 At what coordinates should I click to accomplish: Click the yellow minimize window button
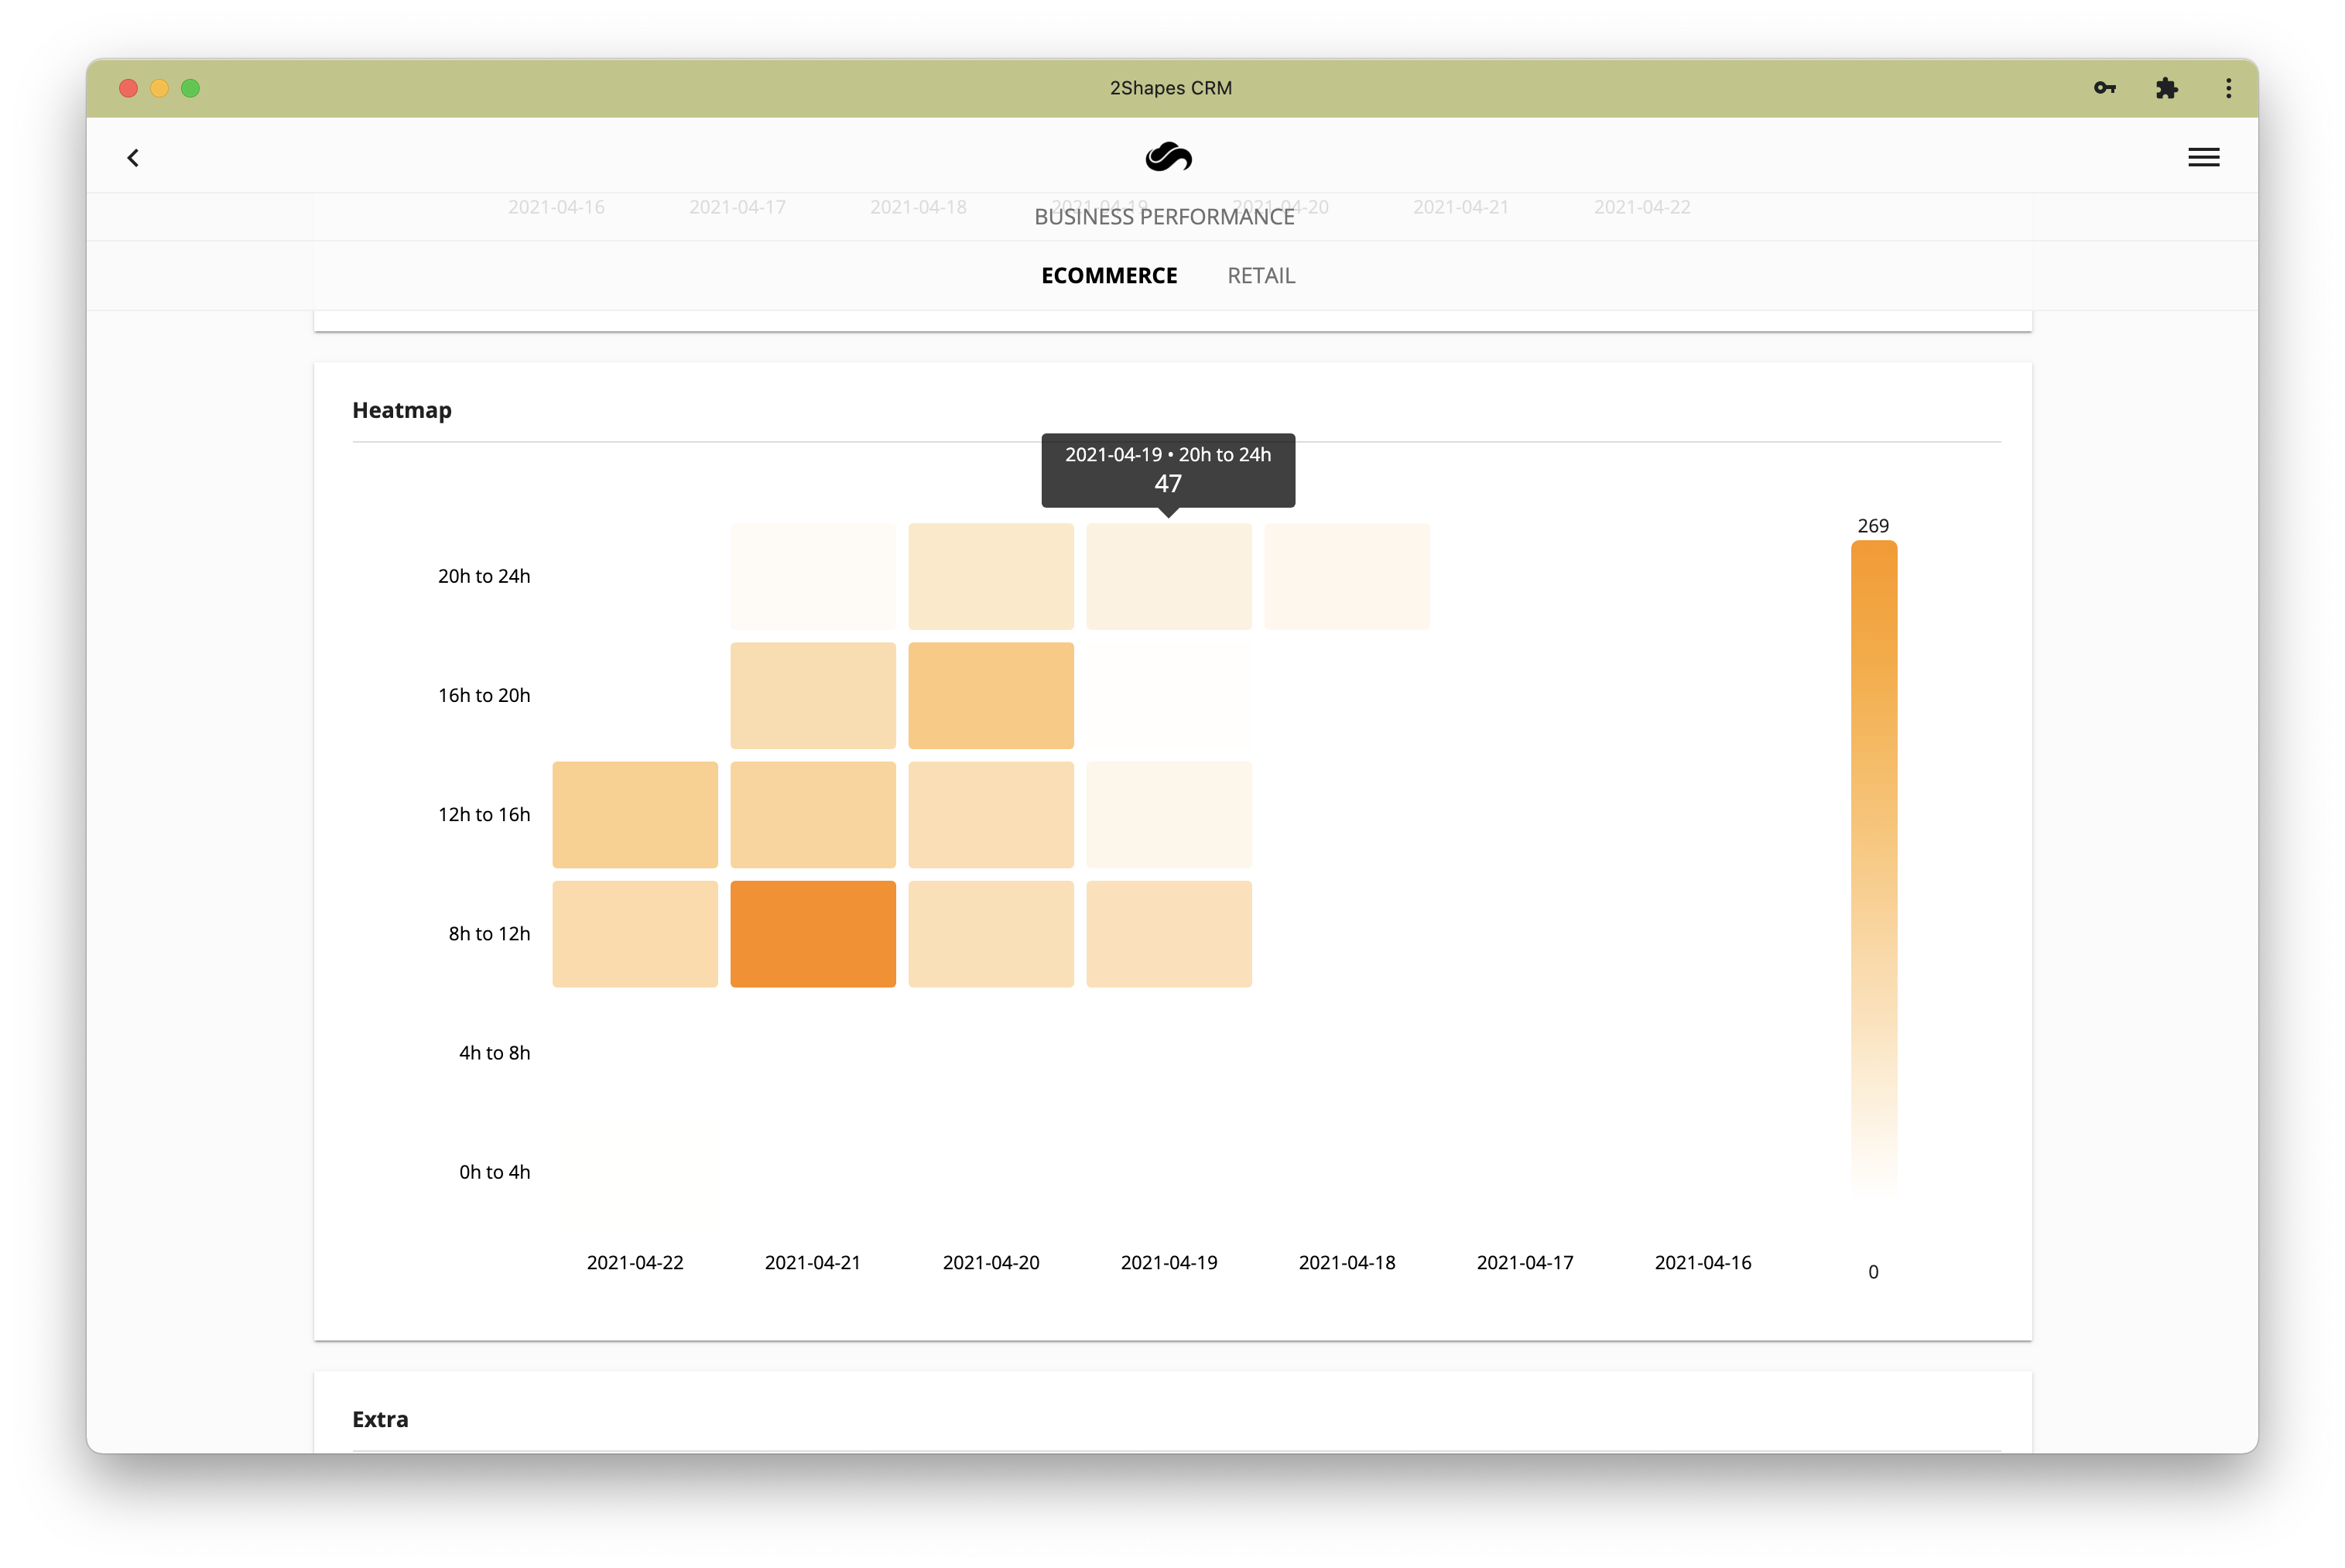pyautogui.click(x=159, y=88)
